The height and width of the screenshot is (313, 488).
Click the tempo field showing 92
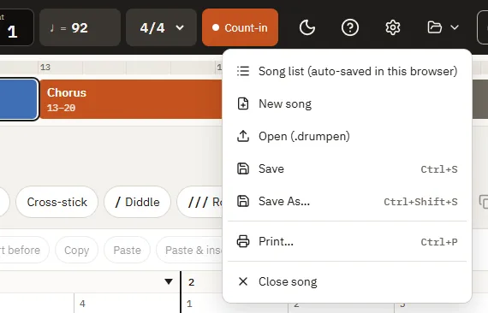[80, 27]
